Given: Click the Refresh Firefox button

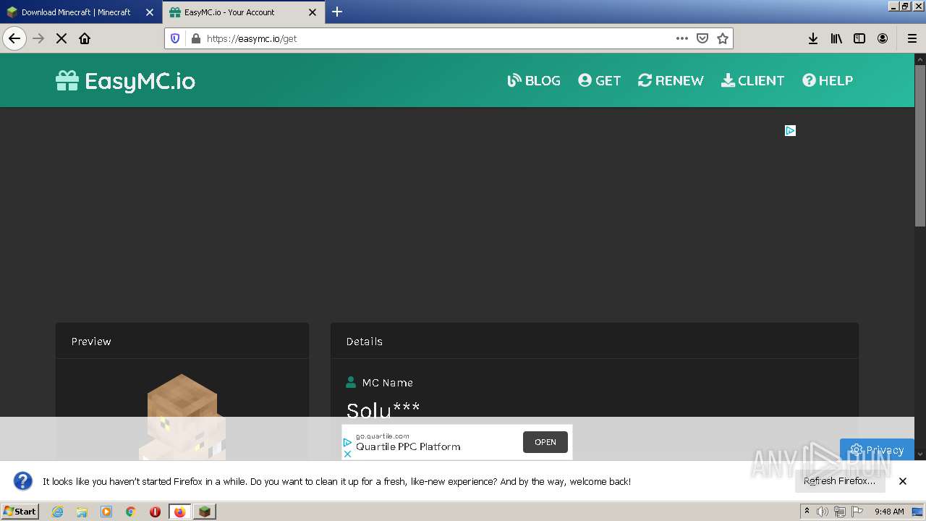Looking at the screenshot, I should pos(839,481).
